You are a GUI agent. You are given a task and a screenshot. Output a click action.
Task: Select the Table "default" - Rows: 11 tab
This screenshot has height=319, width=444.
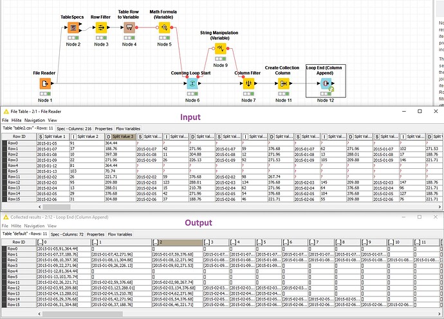click(24, 234)
